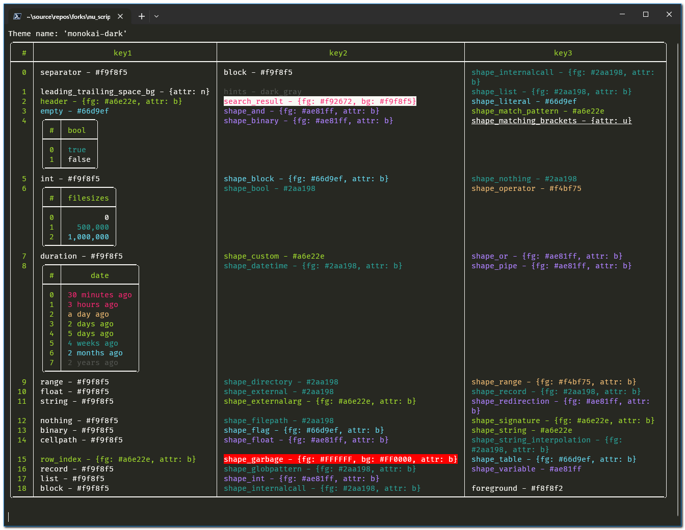The width and height of the screenshot is (685, 530).
Task: Click 'shape_globpattern' entry
Action: 320,469
